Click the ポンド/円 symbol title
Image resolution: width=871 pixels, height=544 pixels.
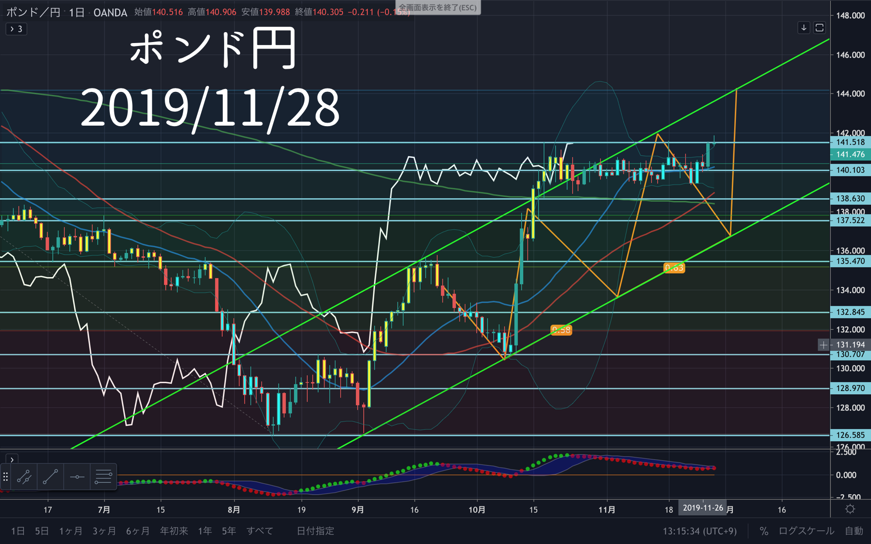33,12
